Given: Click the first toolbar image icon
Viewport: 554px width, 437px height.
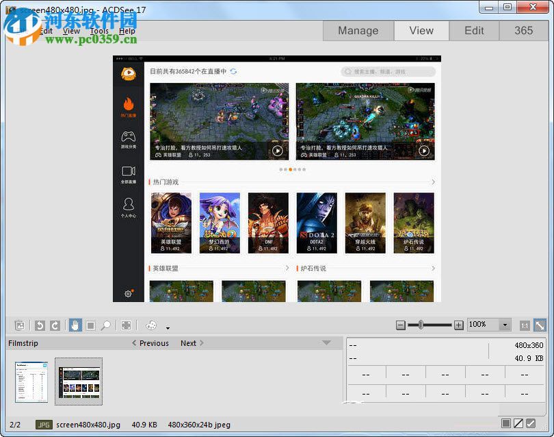Looking at the screenshot, I should 20,325.
